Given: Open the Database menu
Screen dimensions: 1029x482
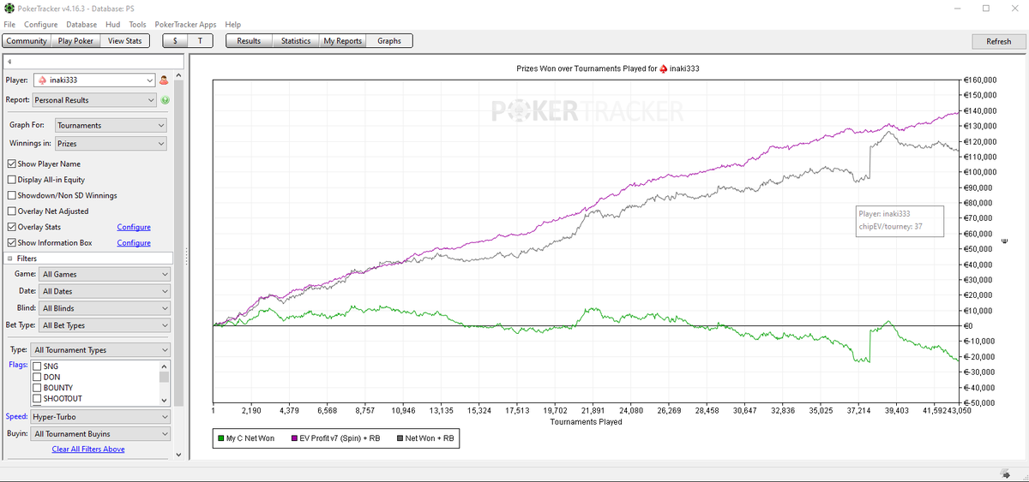Looking at the screenshot, I should click(x=81, y=25).
